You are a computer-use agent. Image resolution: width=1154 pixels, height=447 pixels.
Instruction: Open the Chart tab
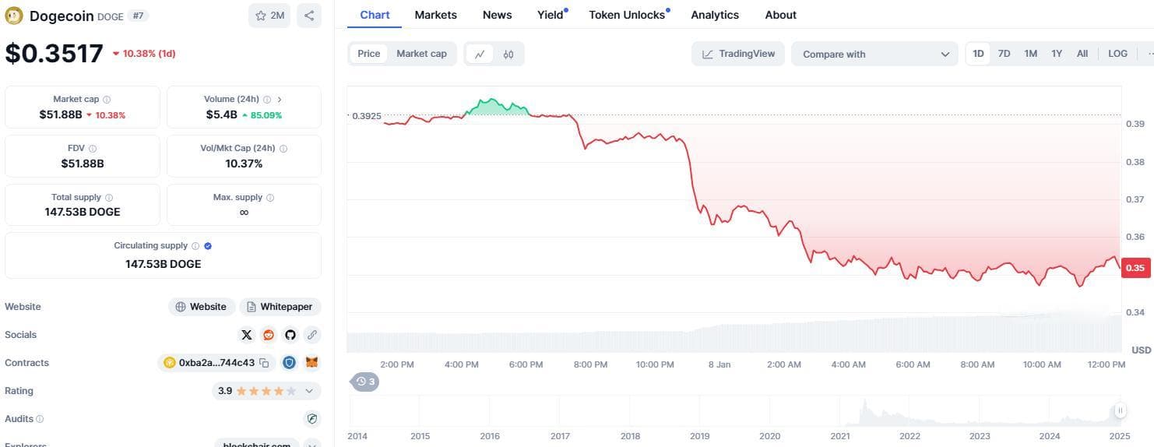click(x=375, y=15)
